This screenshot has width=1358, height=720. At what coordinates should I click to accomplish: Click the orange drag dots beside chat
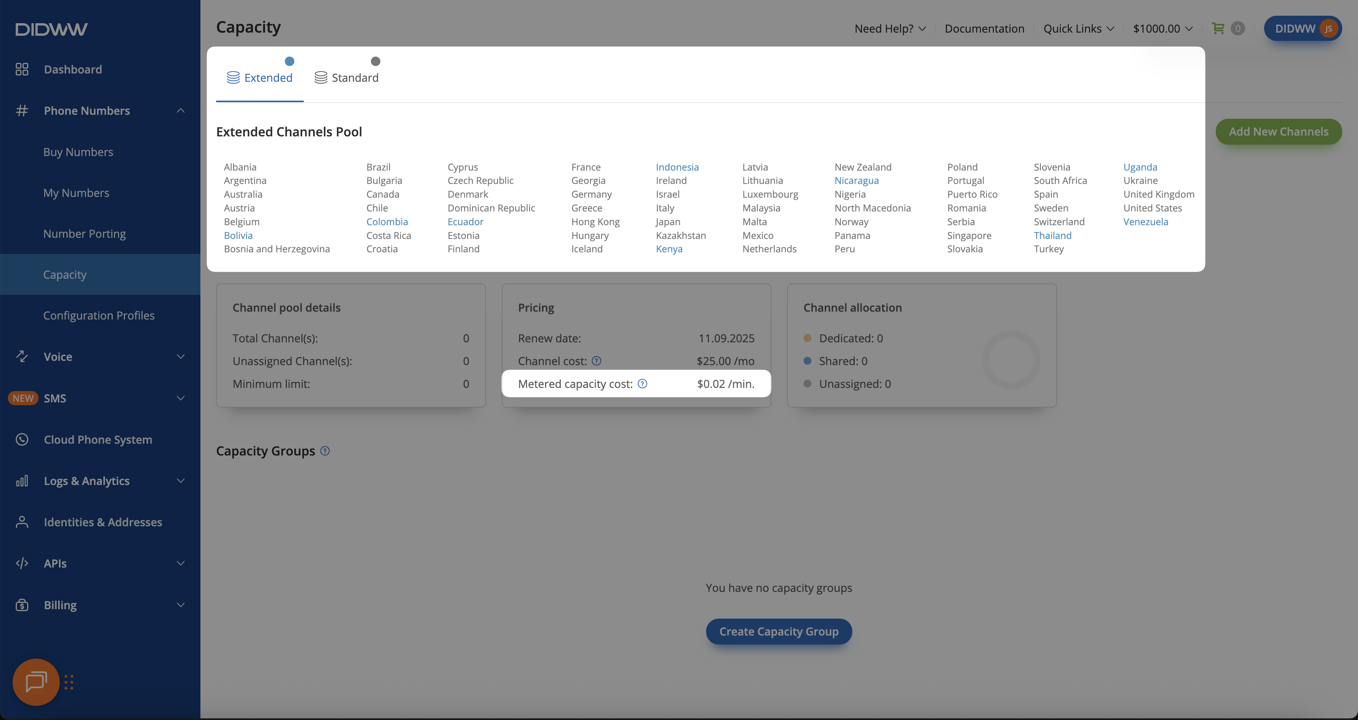tap(68, 682)
